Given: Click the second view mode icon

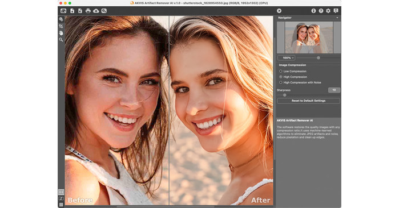Looking at the screenshot, I should [61, 198].
